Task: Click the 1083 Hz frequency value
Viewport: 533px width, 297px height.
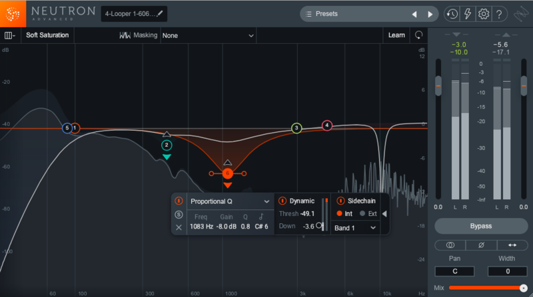Action: pyautogui.click(x=201, y=227)
